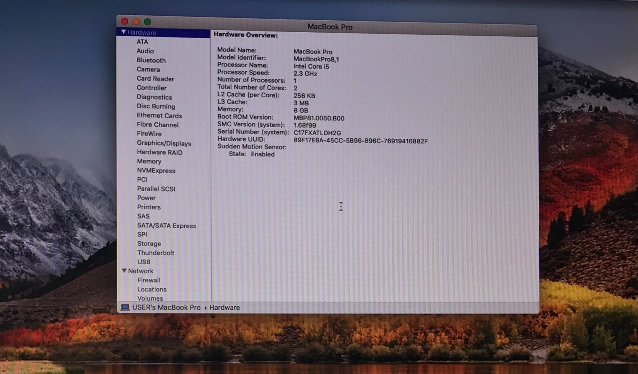
Task: Select Memory in the sidebar list
Action: 149,161
